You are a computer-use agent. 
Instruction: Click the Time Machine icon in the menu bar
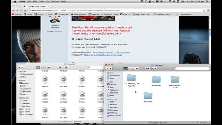[x=162, y=1]
